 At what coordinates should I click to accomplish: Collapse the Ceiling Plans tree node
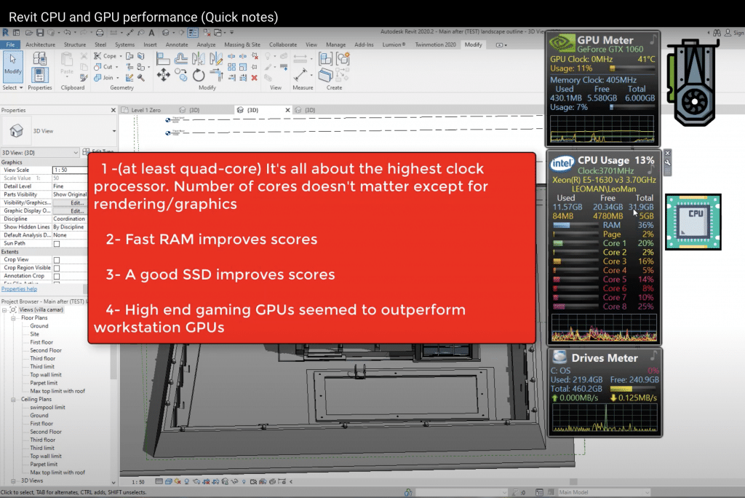click(x=13, y=399)
